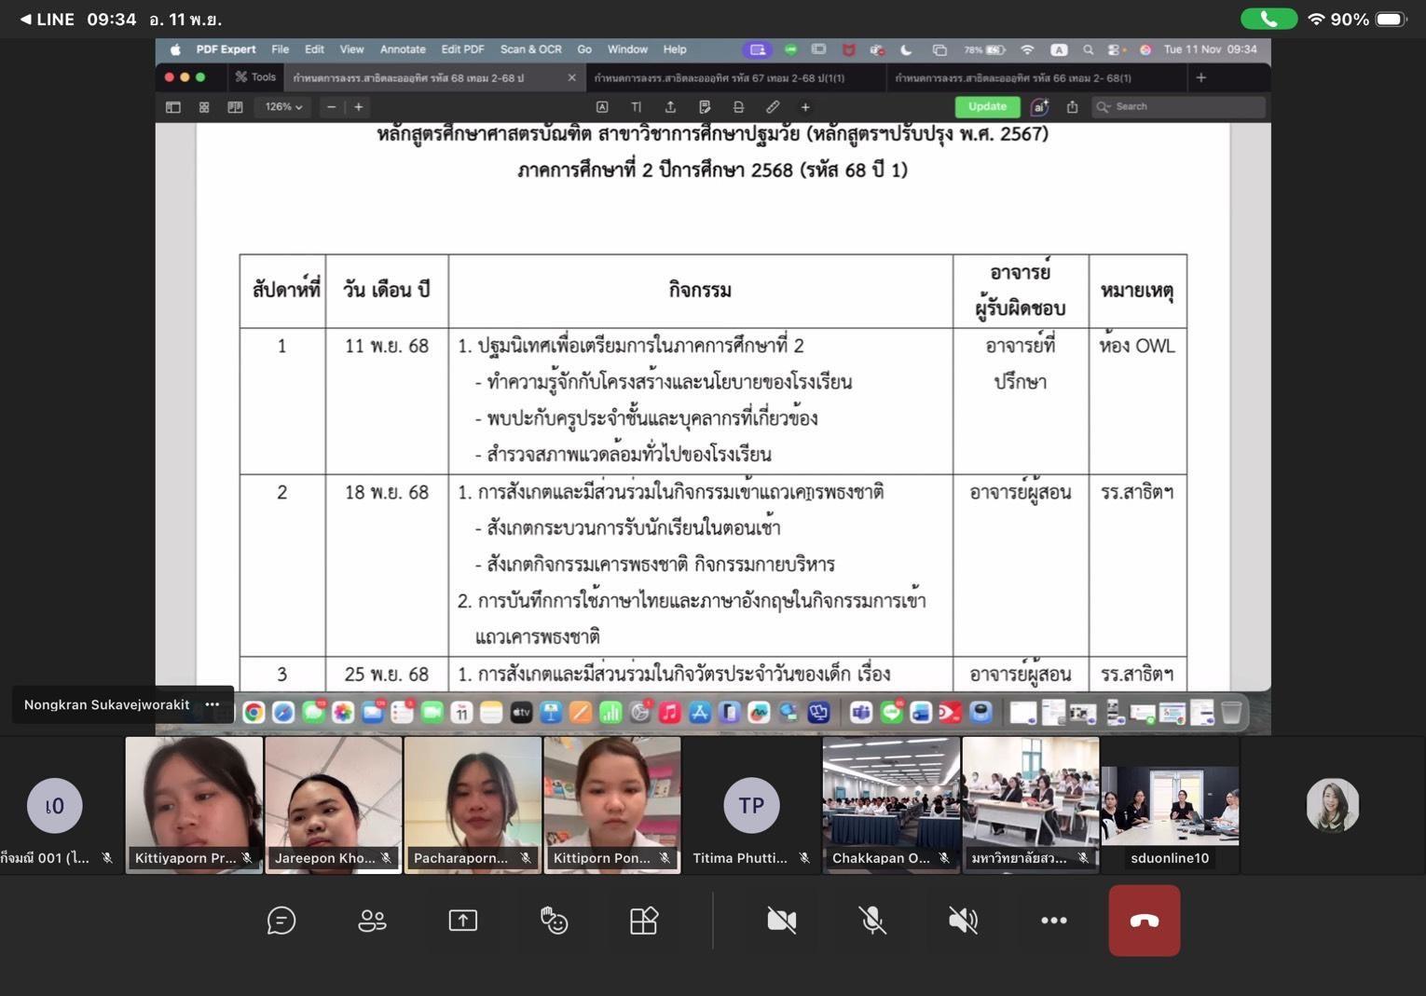Show the participants list
Image resolution: width=1426 pixels, height=996 pixels.
(x=372, y=921)
